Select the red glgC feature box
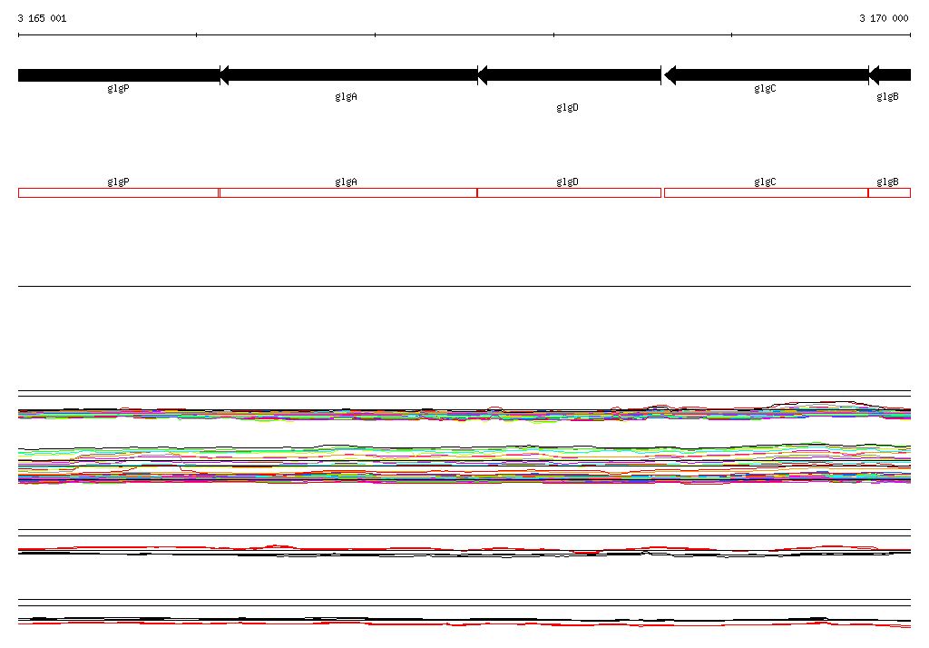The height and width of the screenshot is (648, 929). pos(766,192)
